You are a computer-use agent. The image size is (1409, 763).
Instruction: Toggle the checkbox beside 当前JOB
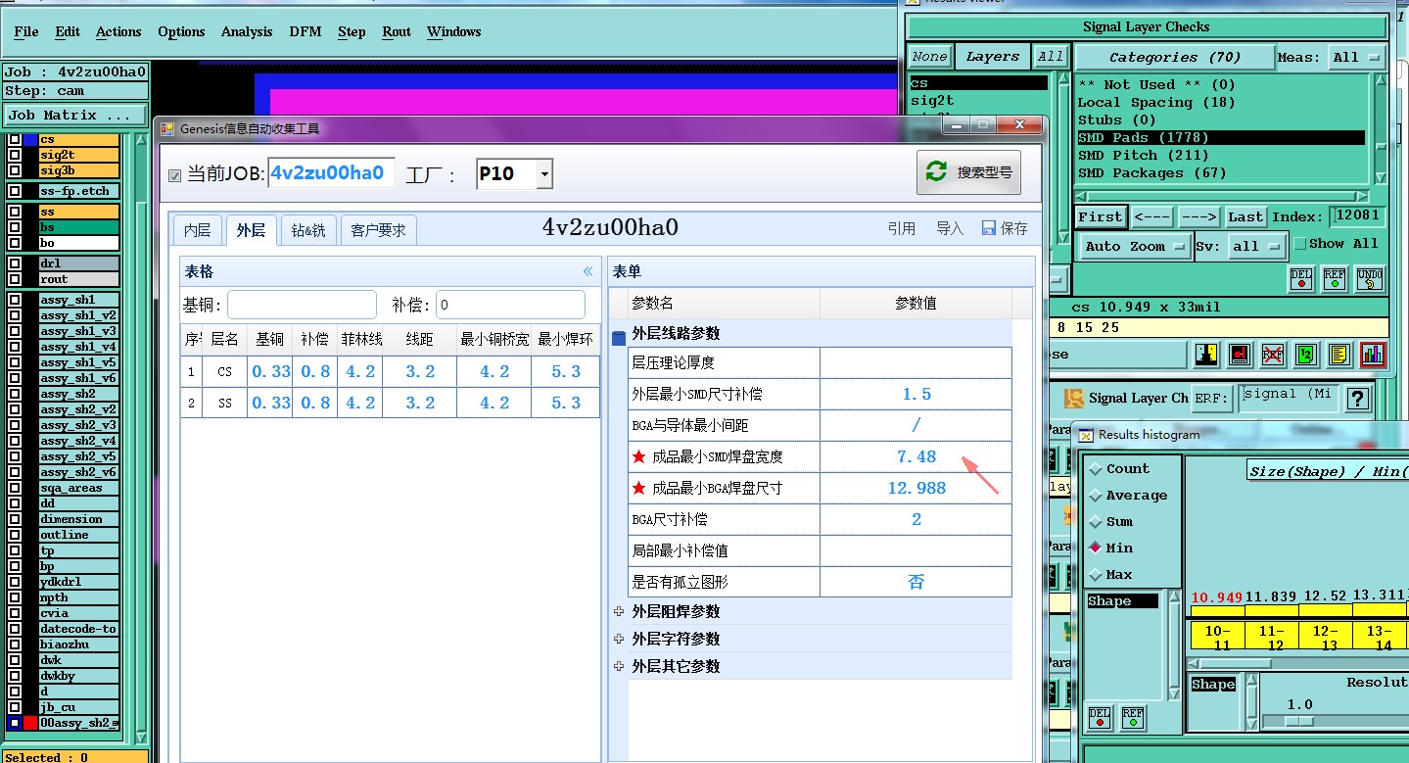coord(175,175)
